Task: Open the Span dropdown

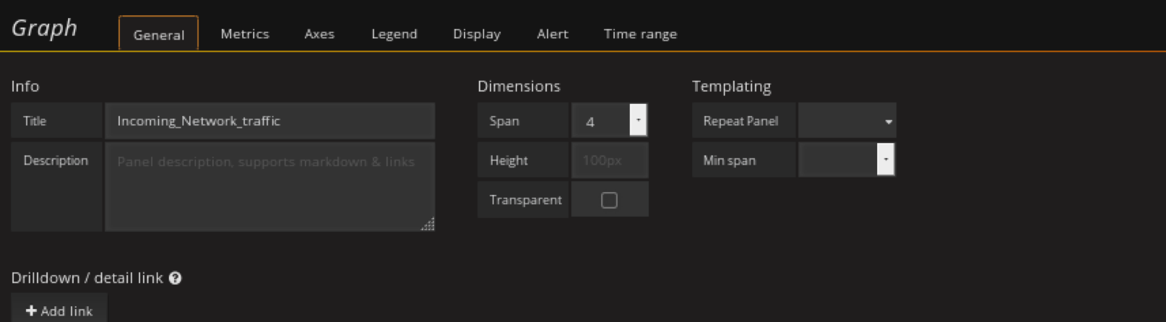Action: [x=637, y=121]
